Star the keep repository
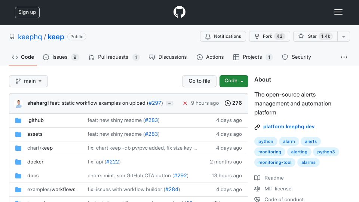359x202 pixels. [x=315, y=36]
